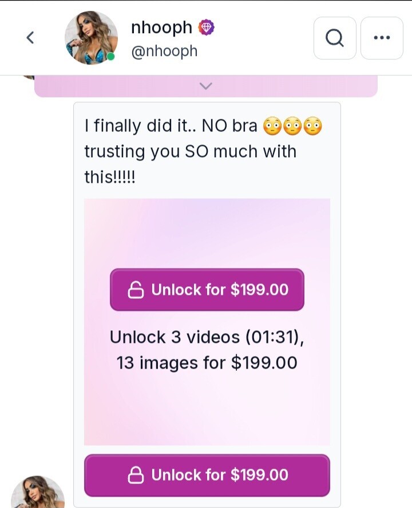
Task: Open the three-dot more options menu
Action: pos(382,38)
